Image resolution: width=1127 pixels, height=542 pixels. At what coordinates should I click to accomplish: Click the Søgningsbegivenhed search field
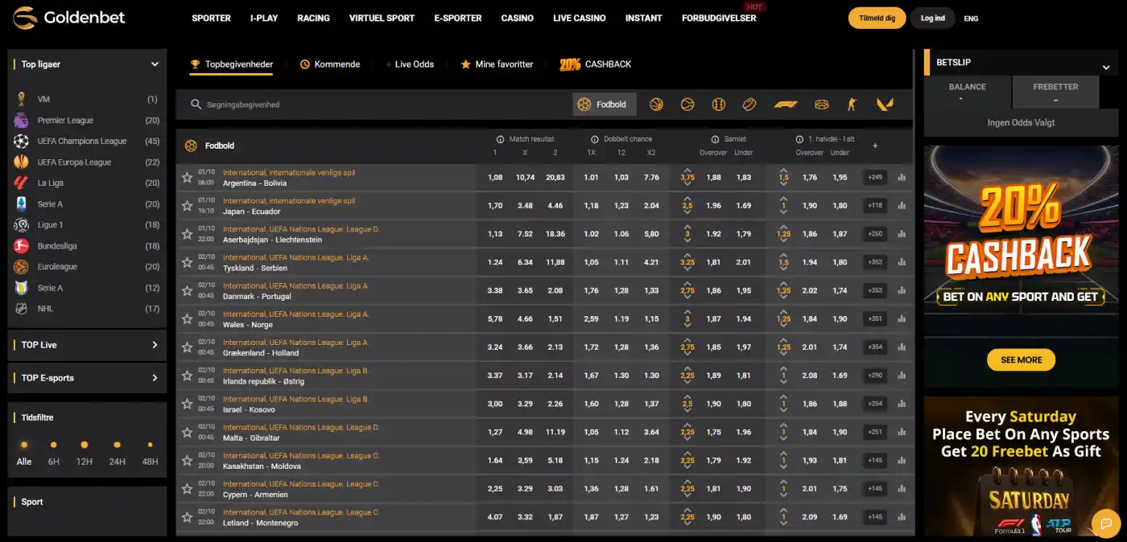coord(374,105)
